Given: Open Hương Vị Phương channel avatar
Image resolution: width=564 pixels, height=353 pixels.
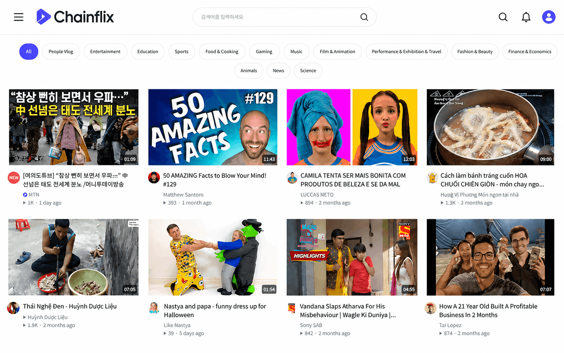Looking at the screenshot, I should [x=432, y=178].
